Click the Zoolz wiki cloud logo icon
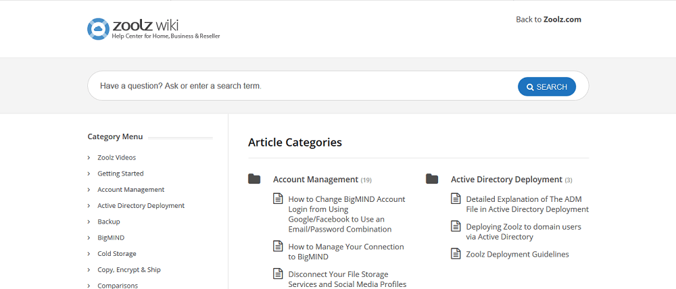The width and height of the screenshot is (676, 289). [97, 29]
